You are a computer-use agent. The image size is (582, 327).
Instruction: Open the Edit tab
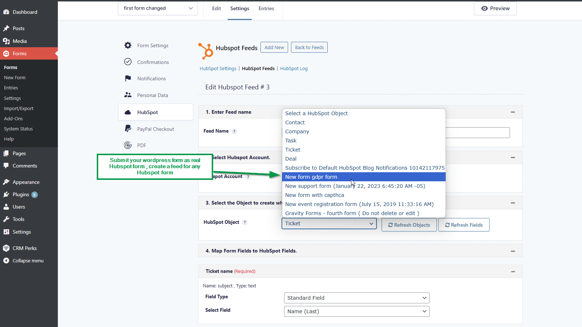(x=216, y=8)
